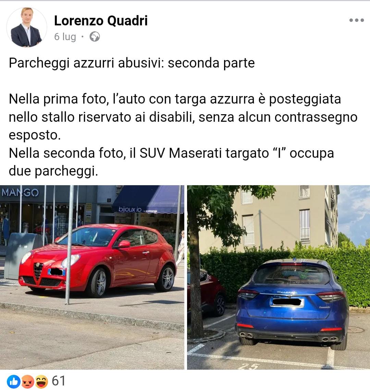The image size is (370, 392).
Task: Click the blacked-out Alfa Romeo license plate
Action: pos(57,272)
